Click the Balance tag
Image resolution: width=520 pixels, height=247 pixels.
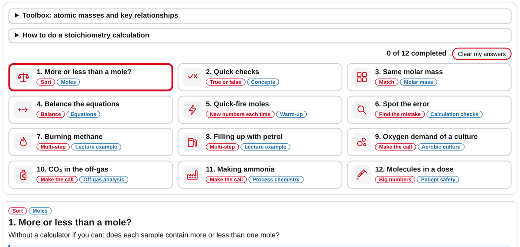click(51, 114)
